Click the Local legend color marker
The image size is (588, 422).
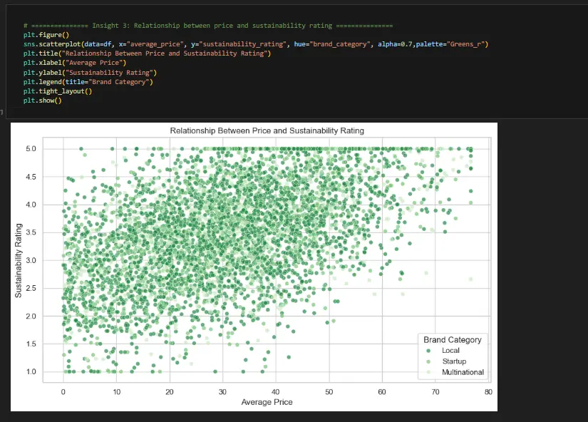click(427, 351)
